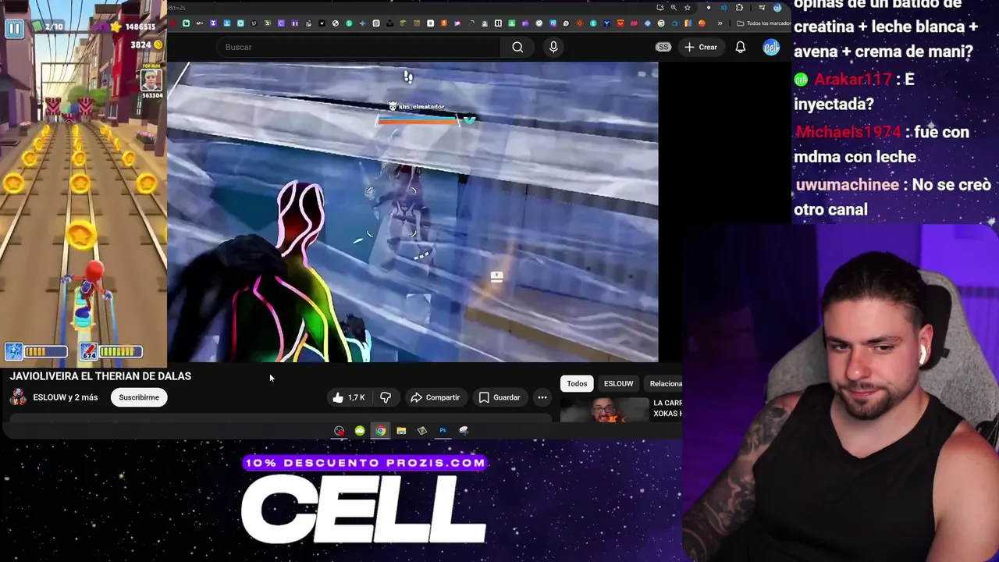Click the Michaels1974 chat username
This screenshot has height=562, width=999.
pos(848,133)
